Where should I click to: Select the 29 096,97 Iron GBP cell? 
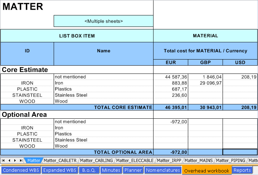[205, 83]
